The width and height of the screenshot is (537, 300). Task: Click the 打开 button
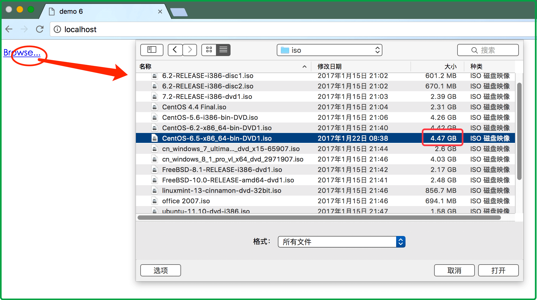click(498, 270)
